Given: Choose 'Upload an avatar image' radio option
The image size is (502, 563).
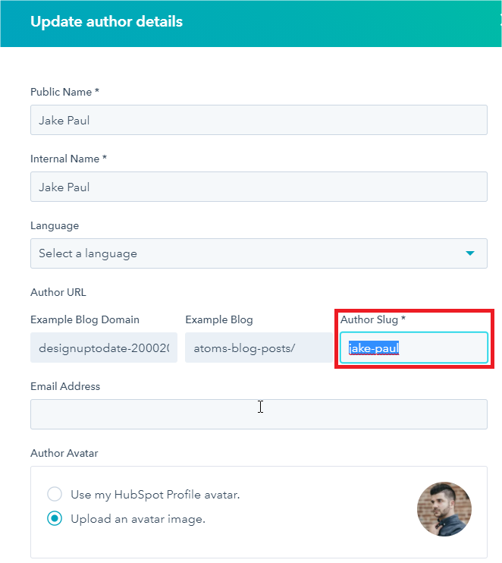Looking at the screenshot, I should (x=55, y=519).
